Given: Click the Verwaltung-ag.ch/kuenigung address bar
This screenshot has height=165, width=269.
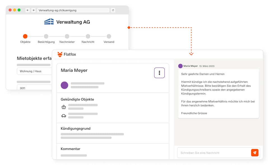Looking at the screenshot, I should pyautogui.click(x=73, y=10).
